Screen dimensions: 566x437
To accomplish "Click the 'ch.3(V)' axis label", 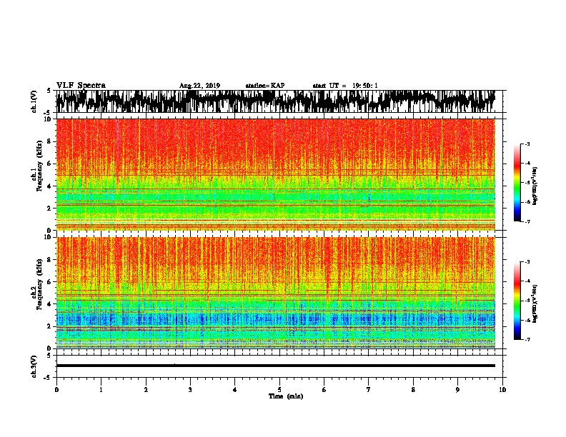I will [34, 366].
